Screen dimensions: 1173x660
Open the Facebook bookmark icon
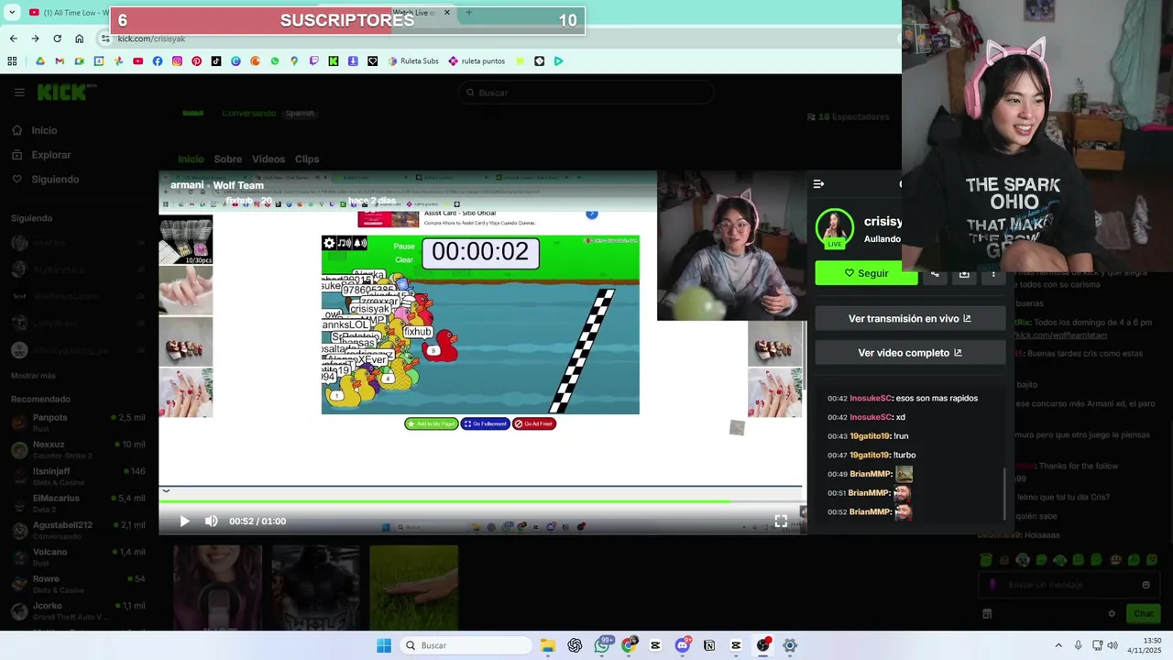click(x=158, y=61)
